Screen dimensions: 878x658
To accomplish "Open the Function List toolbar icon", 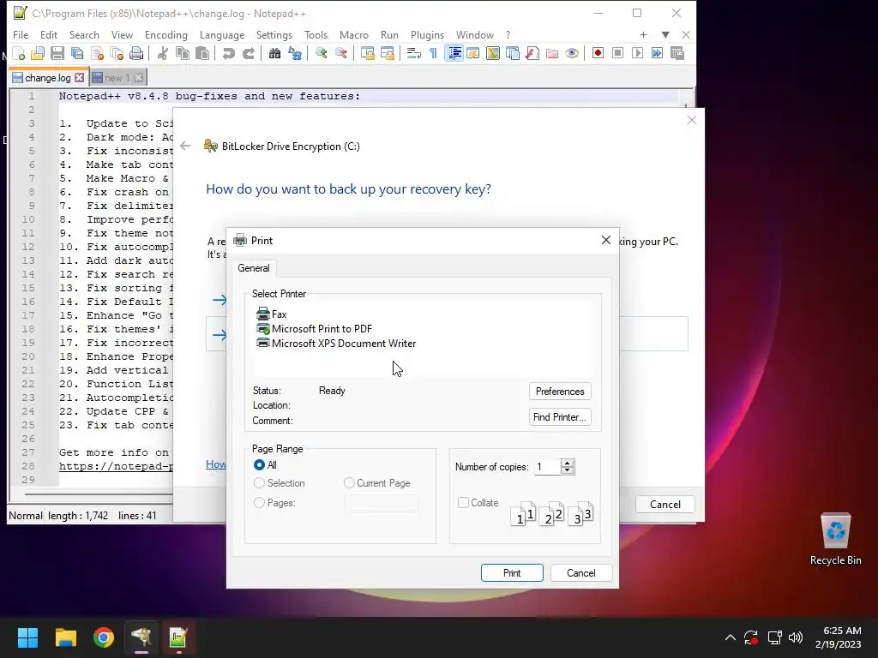I will click(x=532, y=53).
